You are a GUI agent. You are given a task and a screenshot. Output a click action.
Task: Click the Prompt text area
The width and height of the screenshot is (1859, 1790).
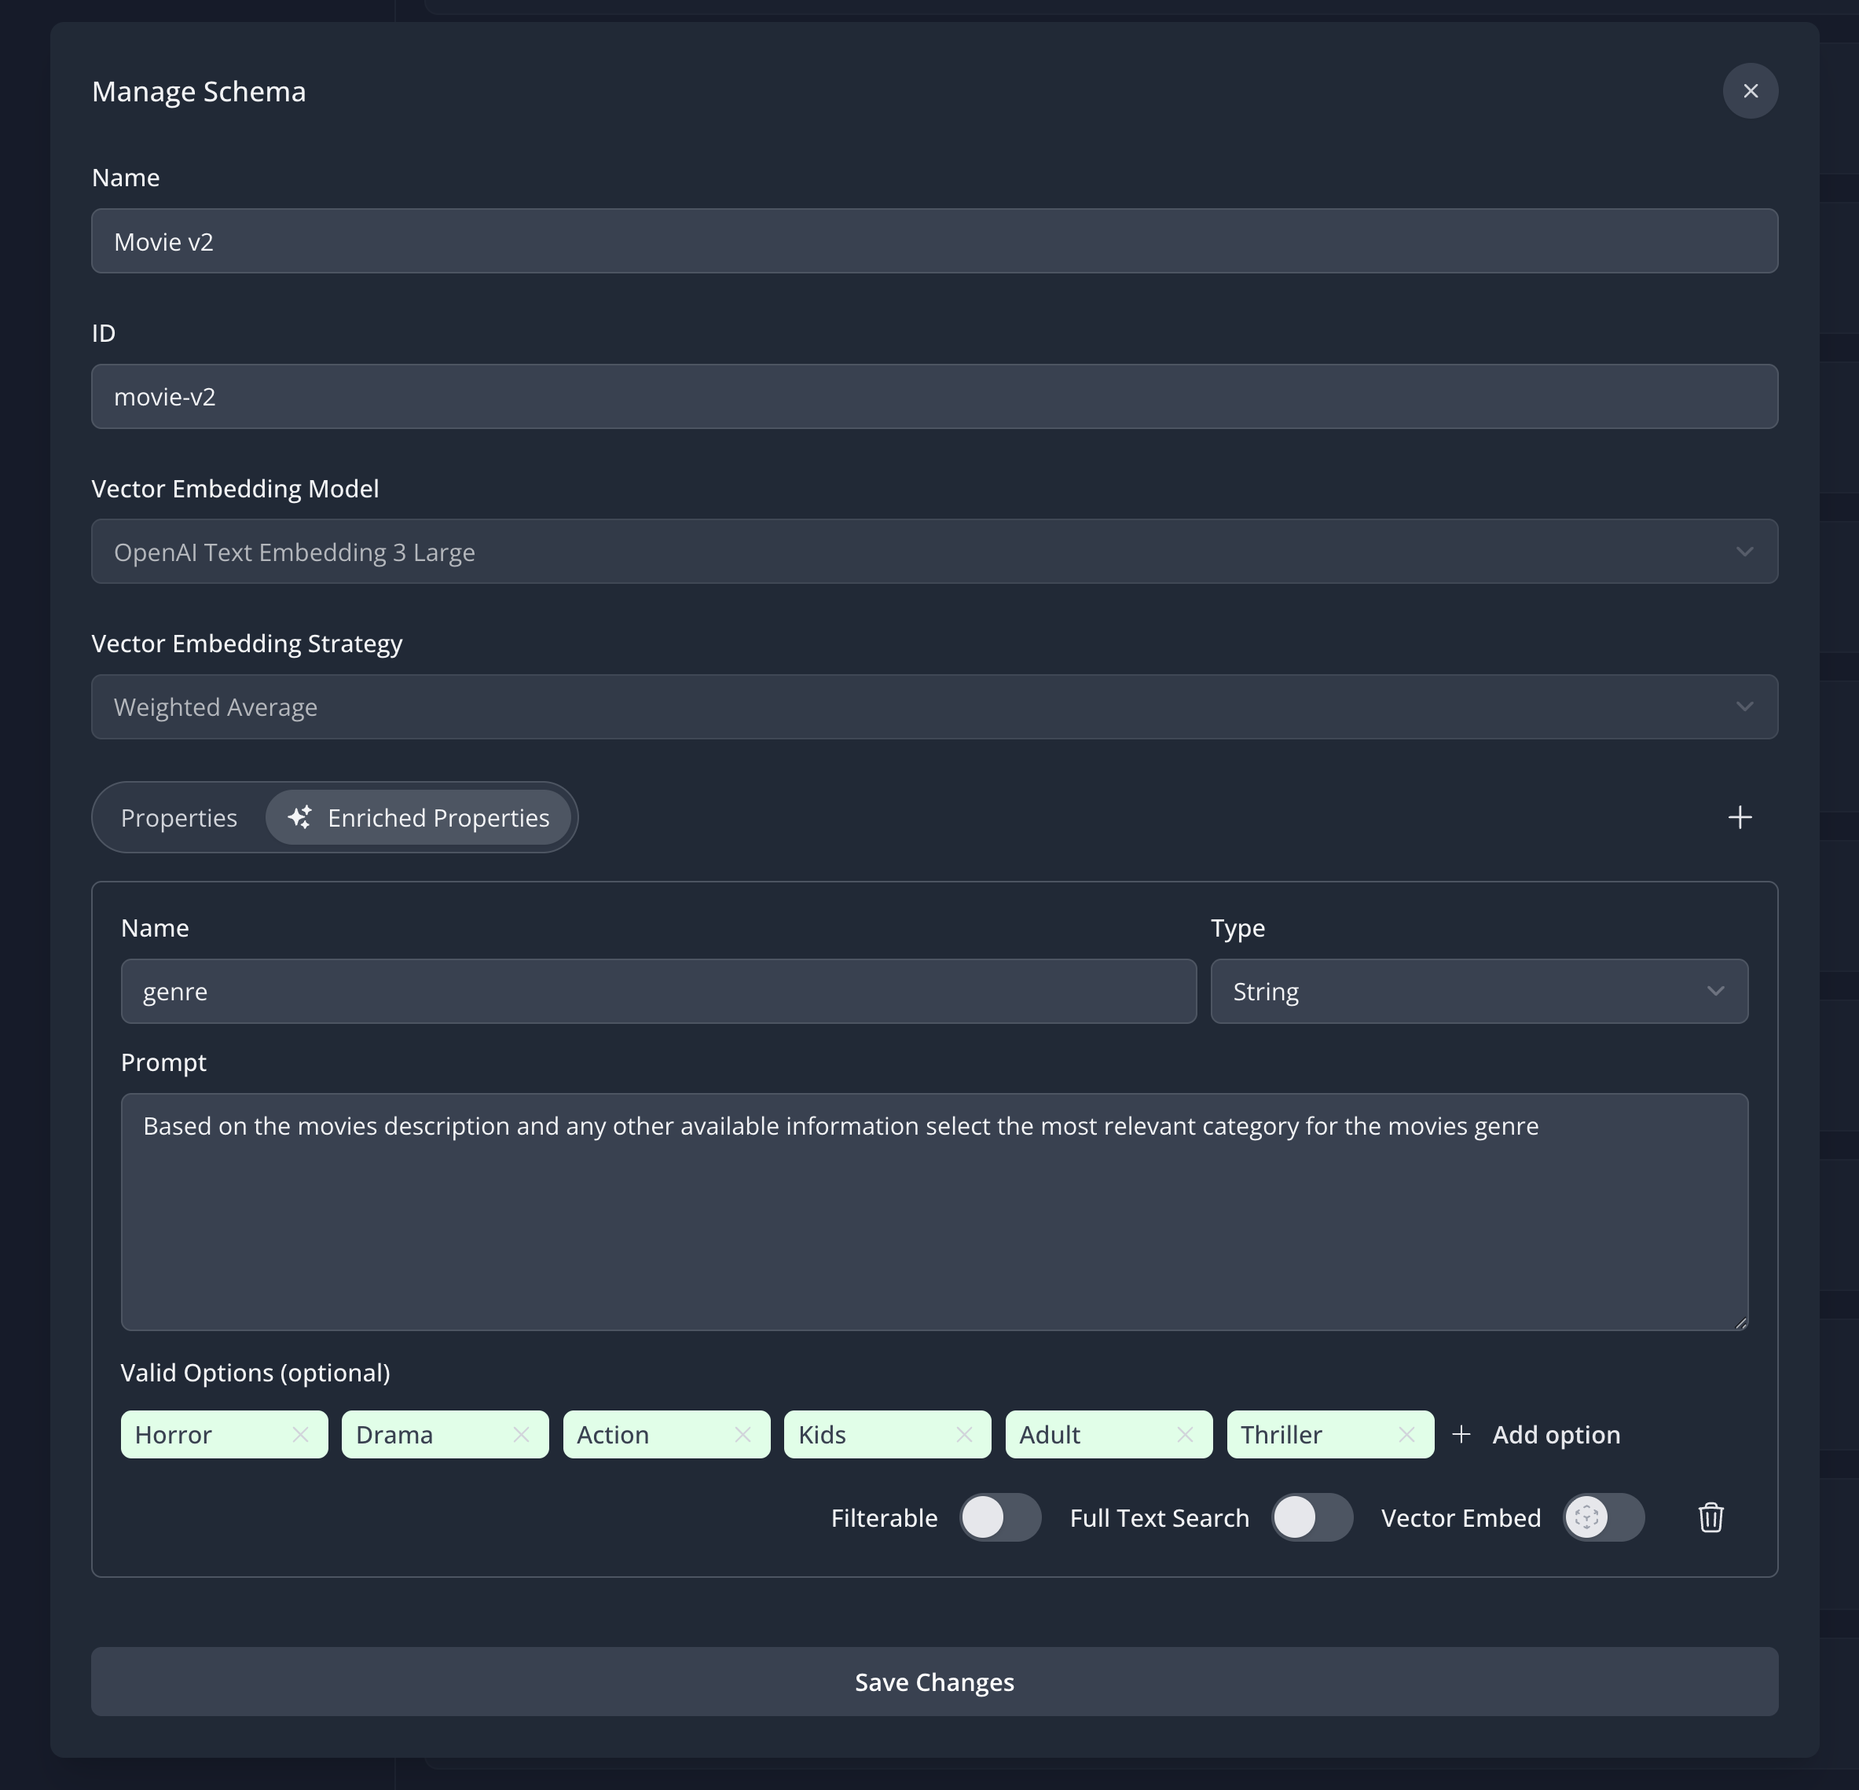pos(934,1212)
